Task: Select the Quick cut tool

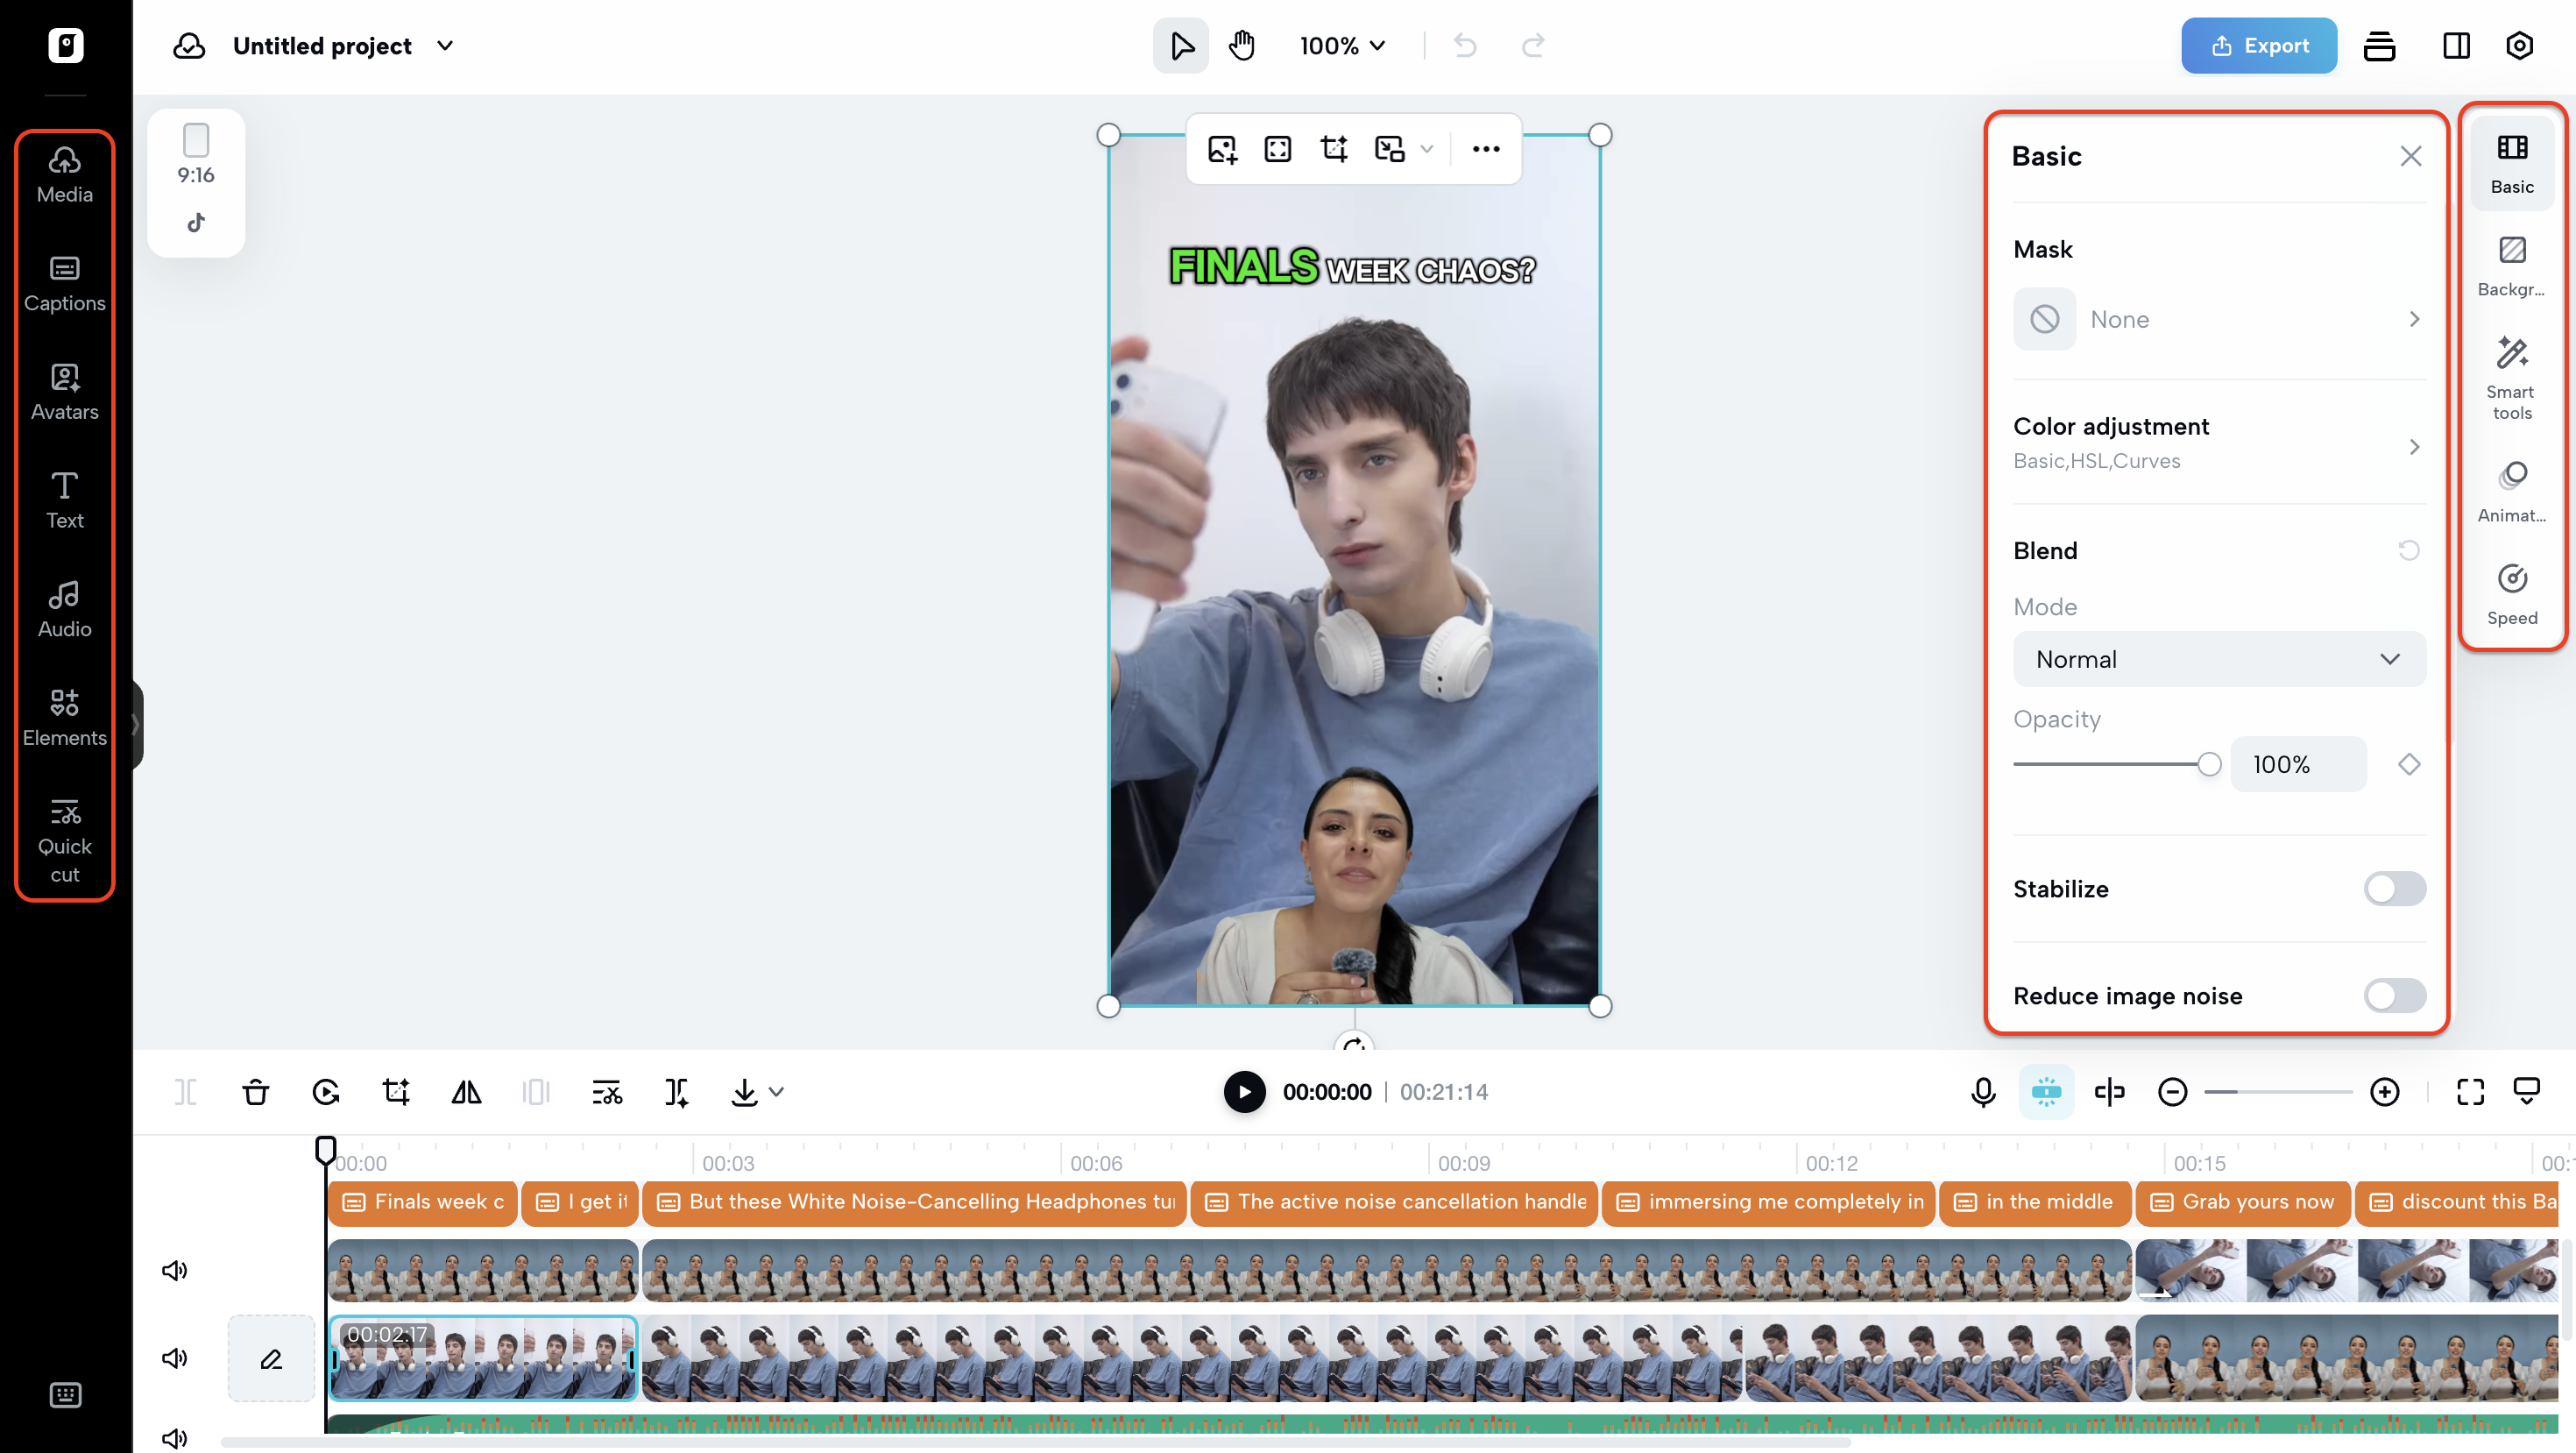Action: 64,840
